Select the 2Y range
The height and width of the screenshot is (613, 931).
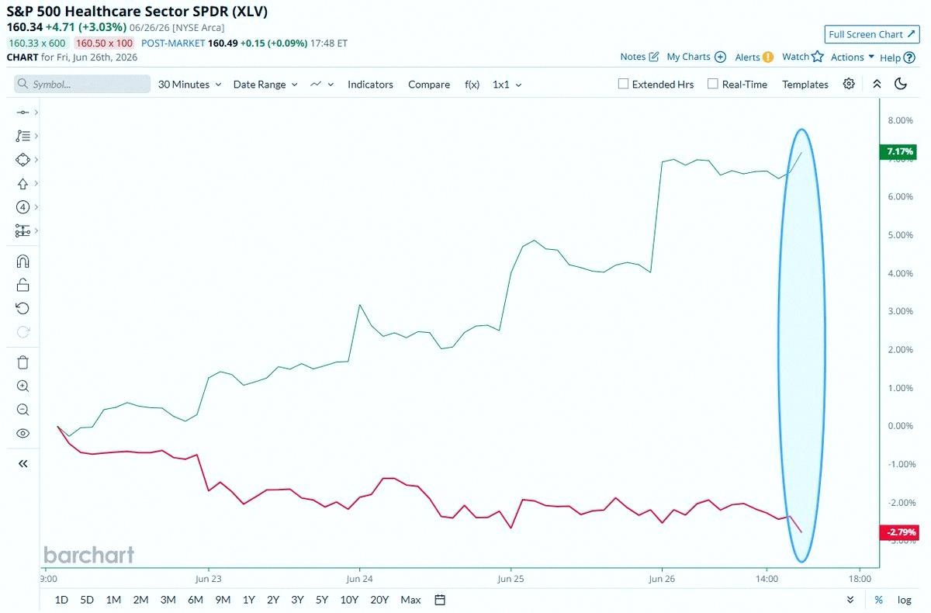(x=273, y=600)
